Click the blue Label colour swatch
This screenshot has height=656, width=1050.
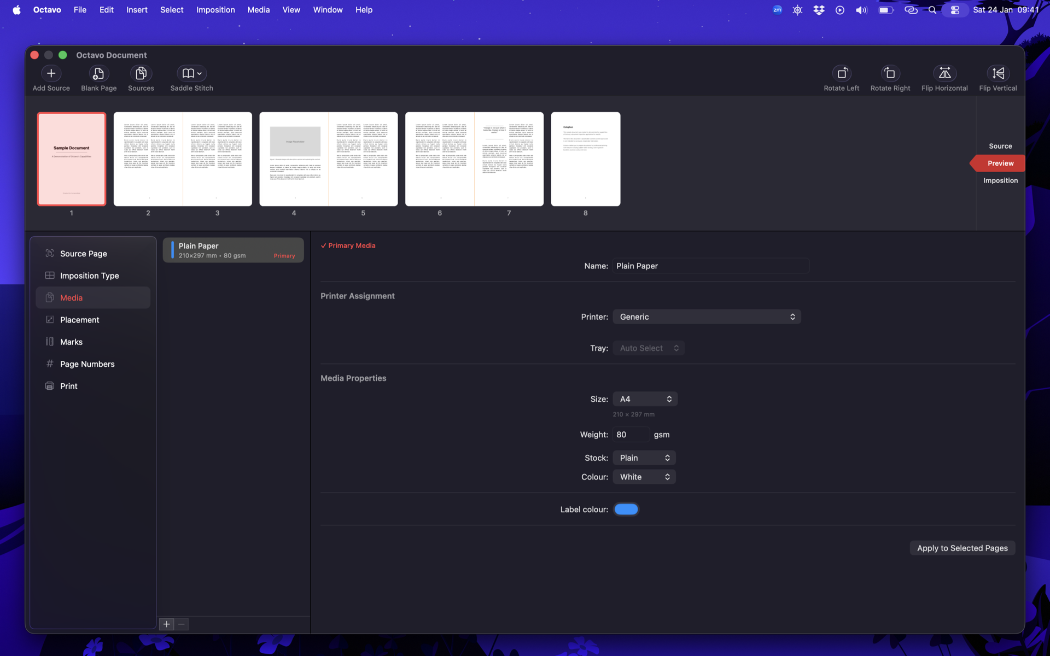pyautogui.click(x=626, y=509)
